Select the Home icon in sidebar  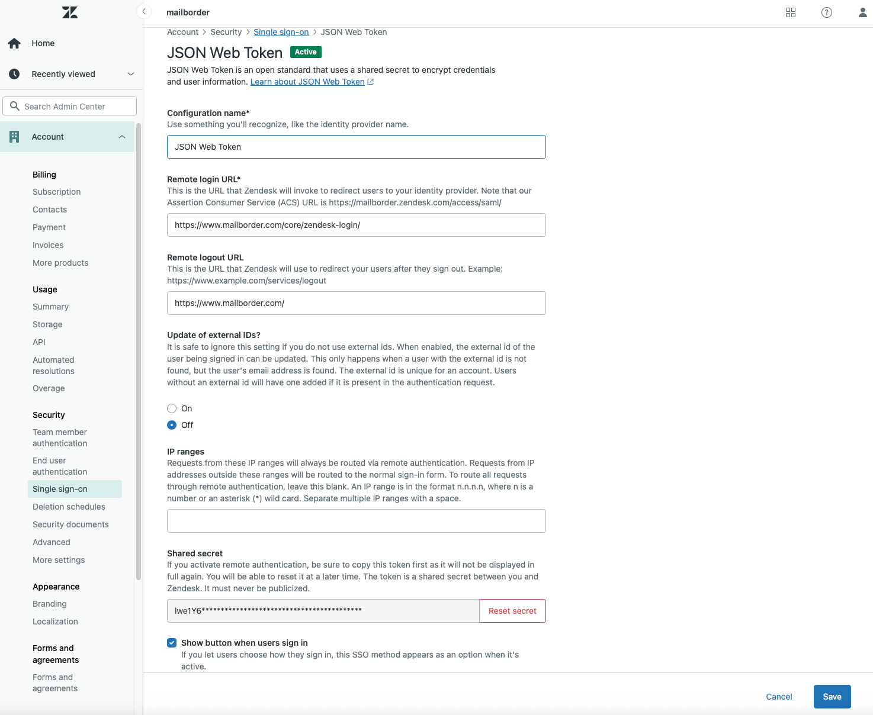tap(14, 43)
